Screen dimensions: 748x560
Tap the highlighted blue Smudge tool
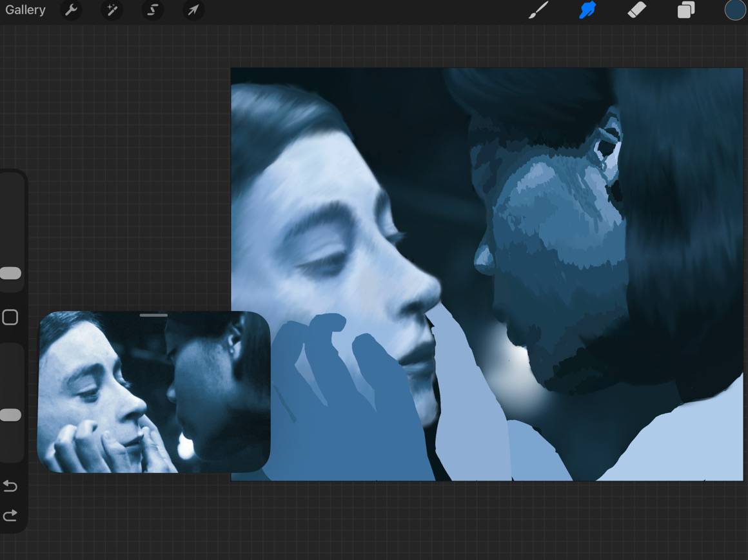[588, 10]
